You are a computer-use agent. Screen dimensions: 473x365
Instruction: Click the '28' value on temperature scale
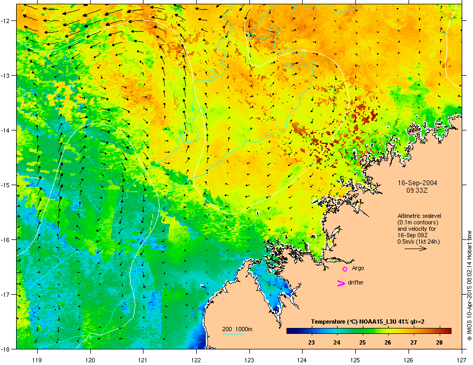(439, 342)
